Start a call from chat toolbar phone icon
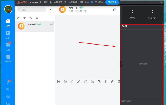166x105 pixels. (x=106, y=81)
